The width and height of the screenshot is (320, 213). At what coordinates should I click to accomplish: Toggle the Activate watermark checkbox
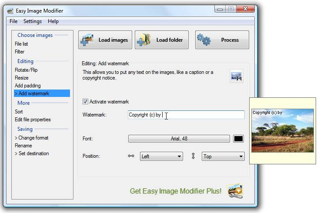click(x=85, y=101)
